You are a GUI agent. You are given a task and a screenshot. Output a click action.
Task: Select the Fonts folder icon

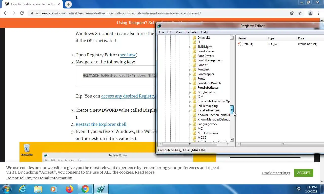click(194, 79)
